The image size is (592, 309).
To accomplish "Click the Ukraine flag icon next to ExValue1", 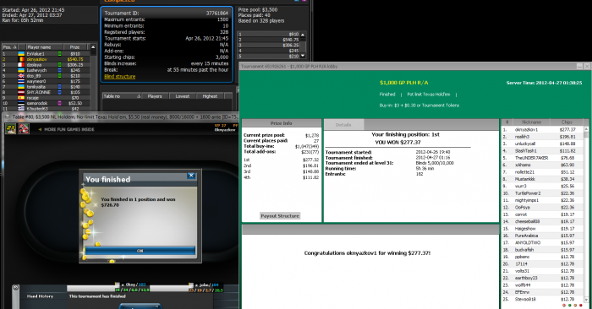I will point(21,54).
